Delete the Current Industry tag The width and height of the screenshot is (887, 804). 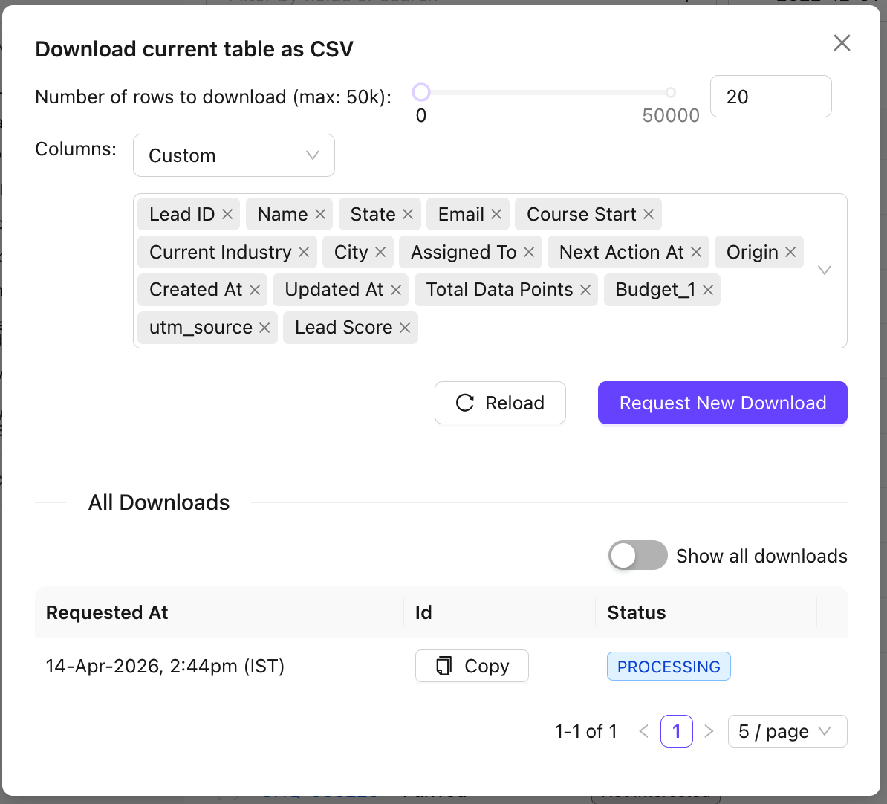(304, 253)
